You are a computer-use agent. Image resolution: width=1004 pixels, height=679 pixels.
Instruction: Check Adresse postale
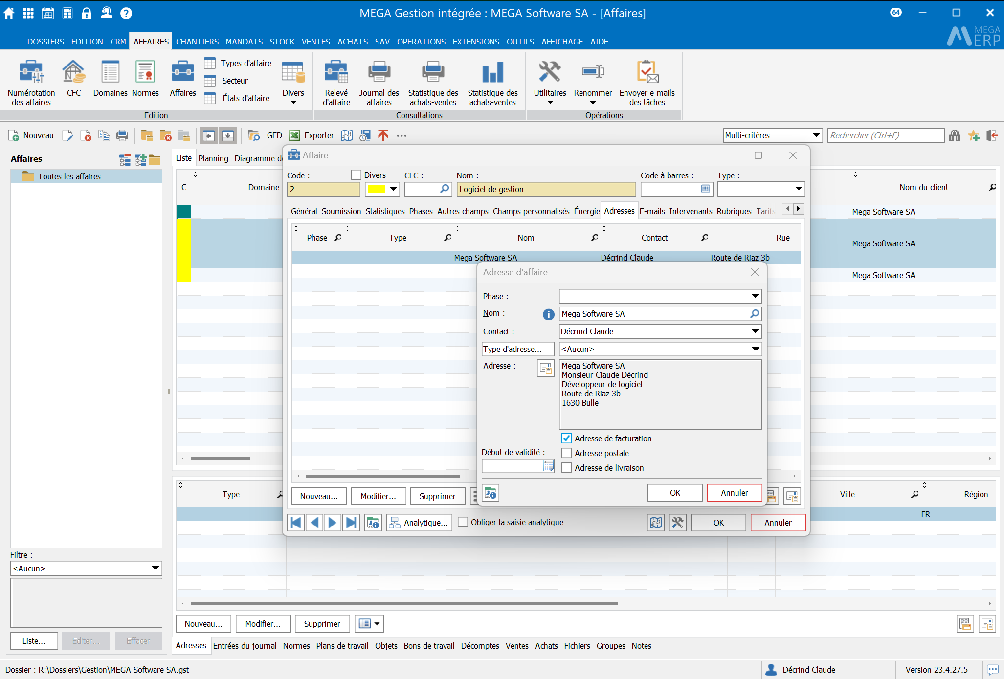[566, 453]
